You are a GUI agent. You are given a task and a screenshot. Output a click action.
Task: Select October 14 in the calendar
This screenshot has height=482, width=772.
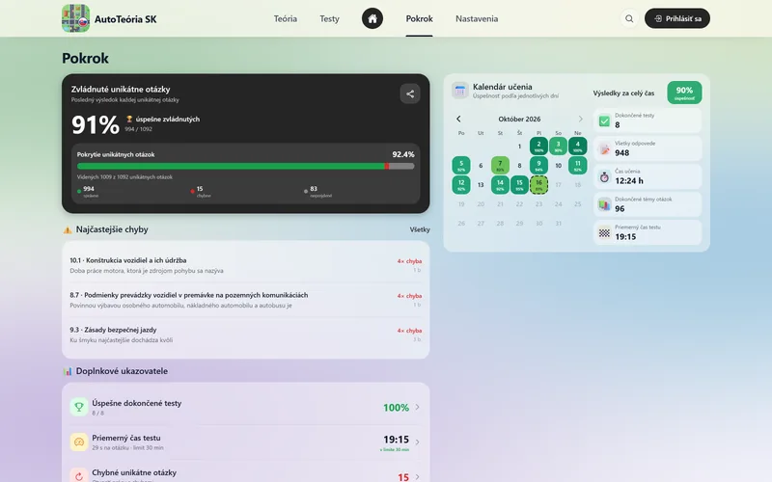[x=500, y=184]
